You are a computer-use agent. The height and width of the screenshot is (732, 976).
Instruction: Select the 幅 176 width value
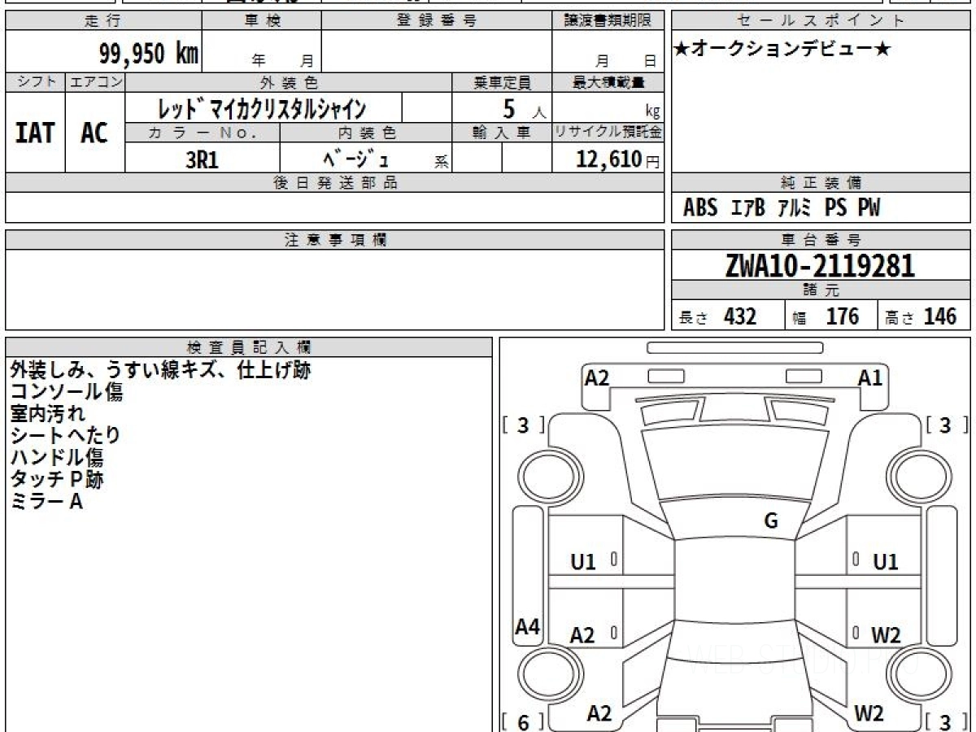point(826,316)
